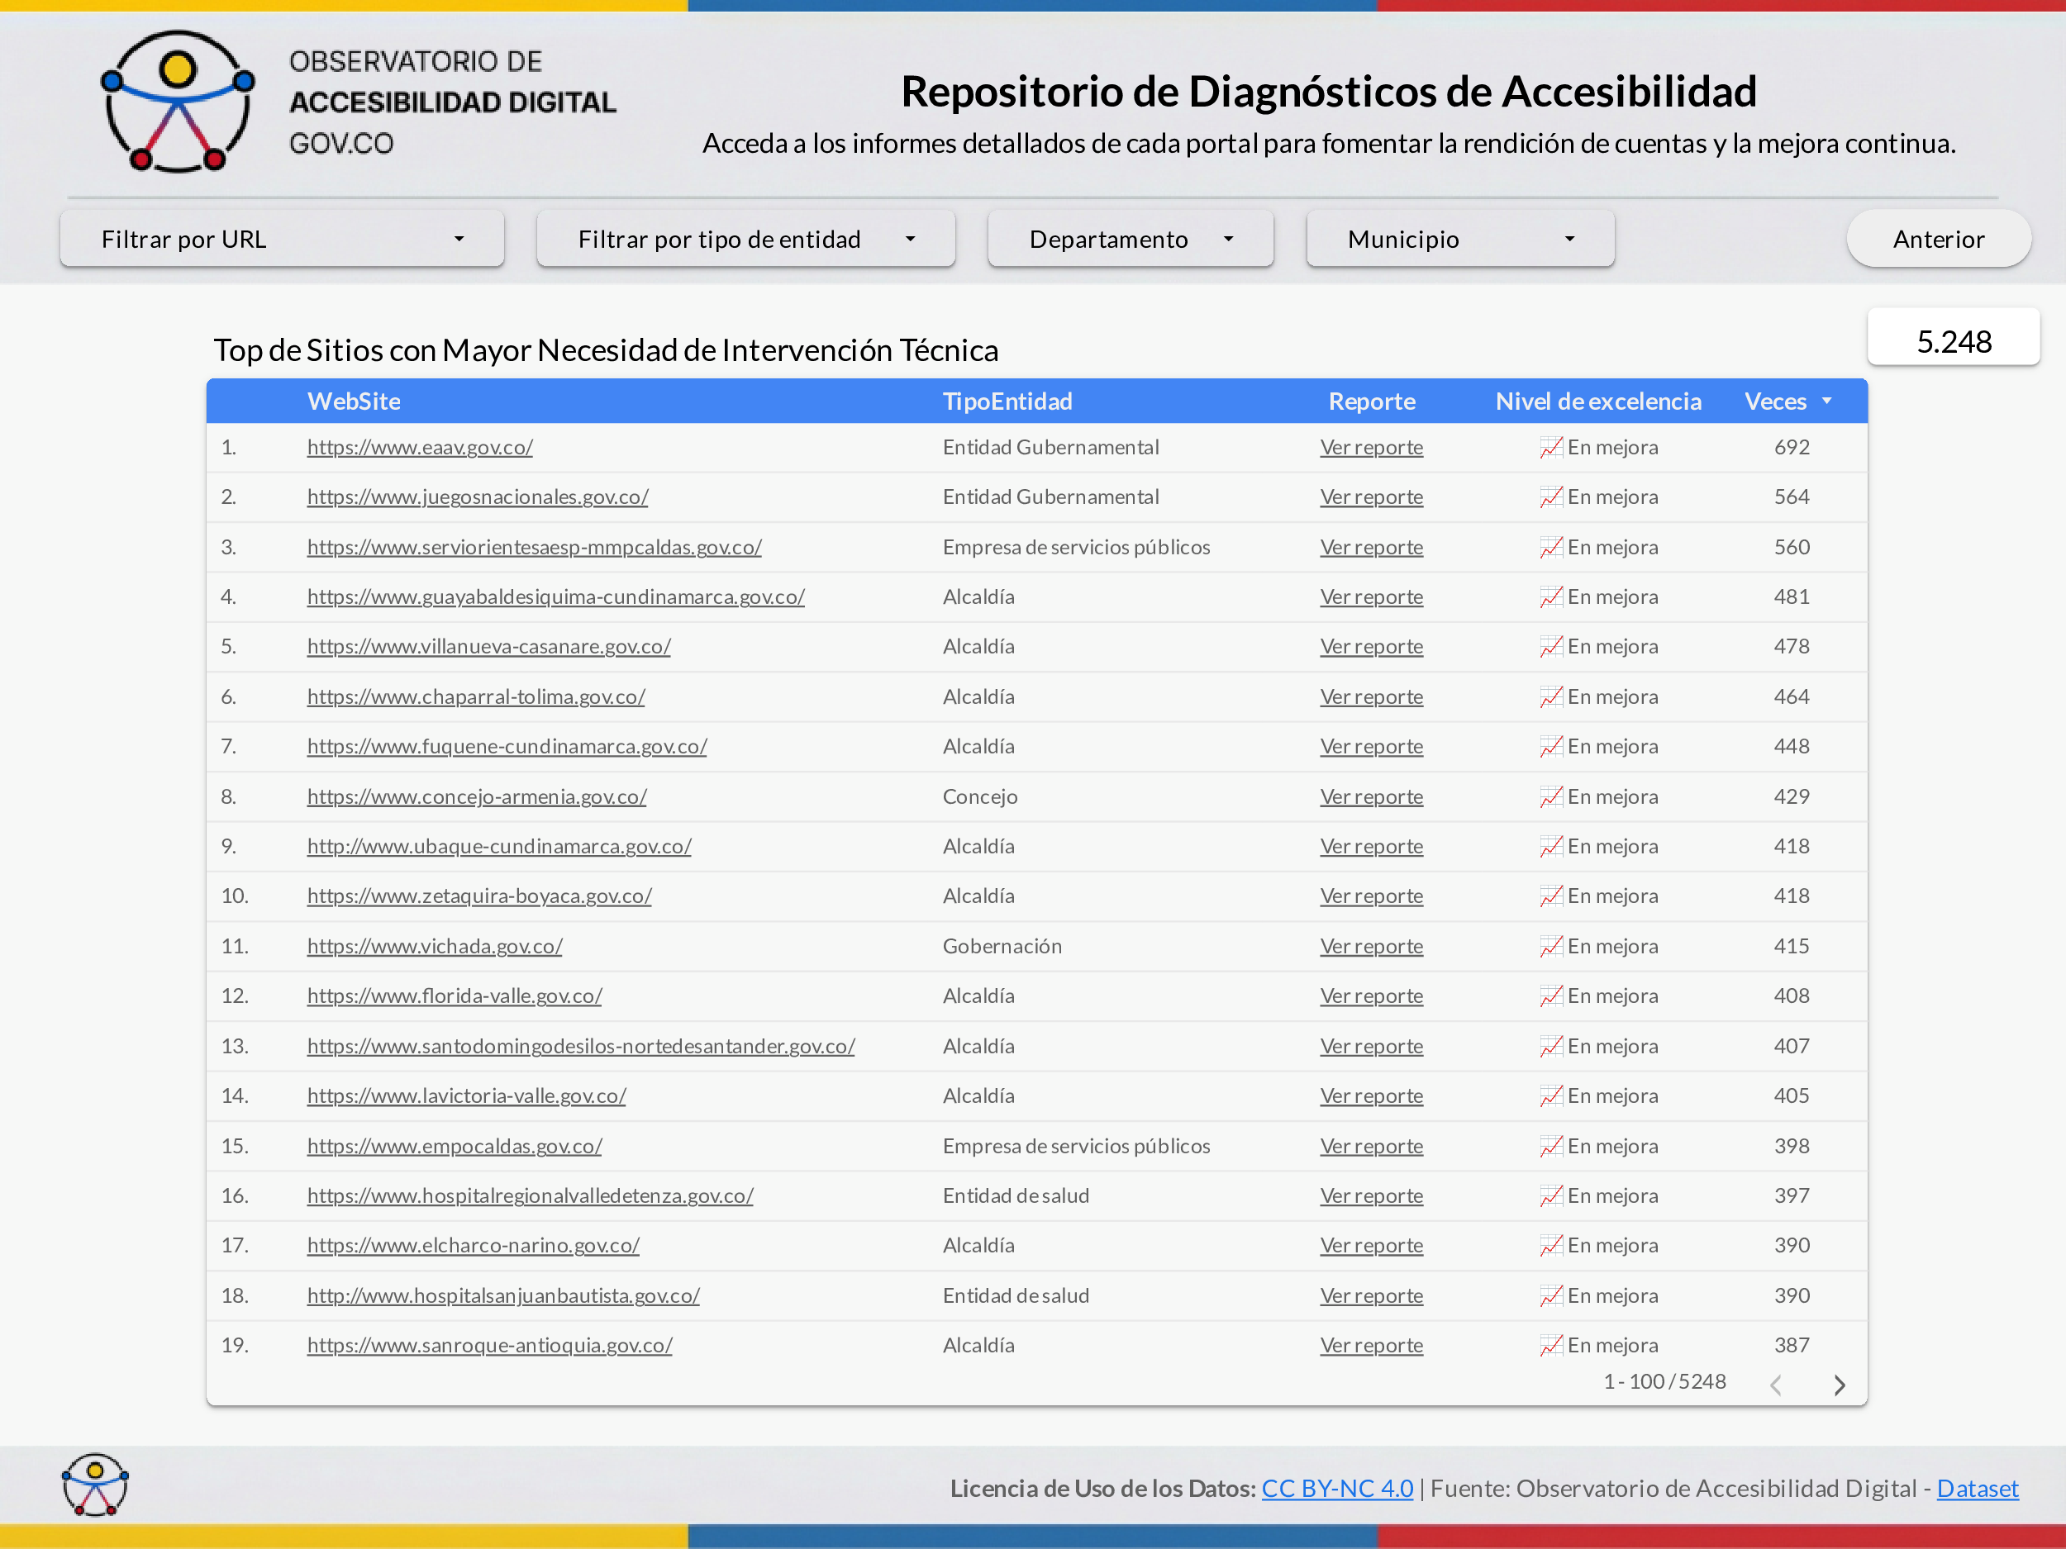The width and height of the screenshot is (2066, 1549).
Task: Click the 564 Veces value in row 2
Action: (x=1792, y=497)
